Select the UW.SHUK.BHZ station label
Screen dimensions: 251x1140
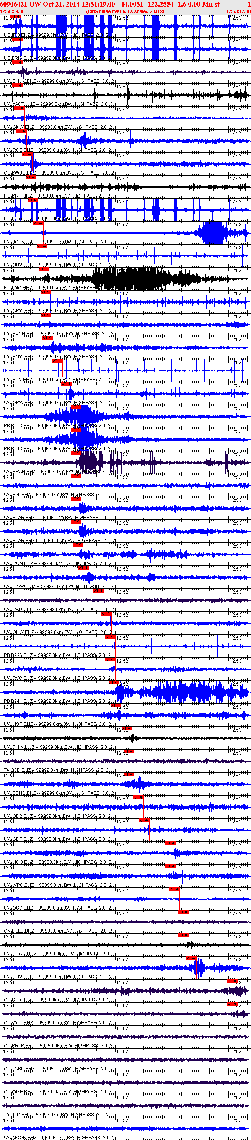coord(20,81)
